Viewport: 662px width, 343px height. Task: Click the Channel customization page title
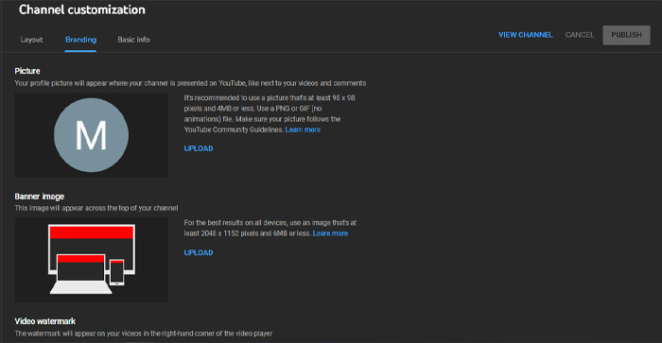pyautogui.click(x=82, y=9)
